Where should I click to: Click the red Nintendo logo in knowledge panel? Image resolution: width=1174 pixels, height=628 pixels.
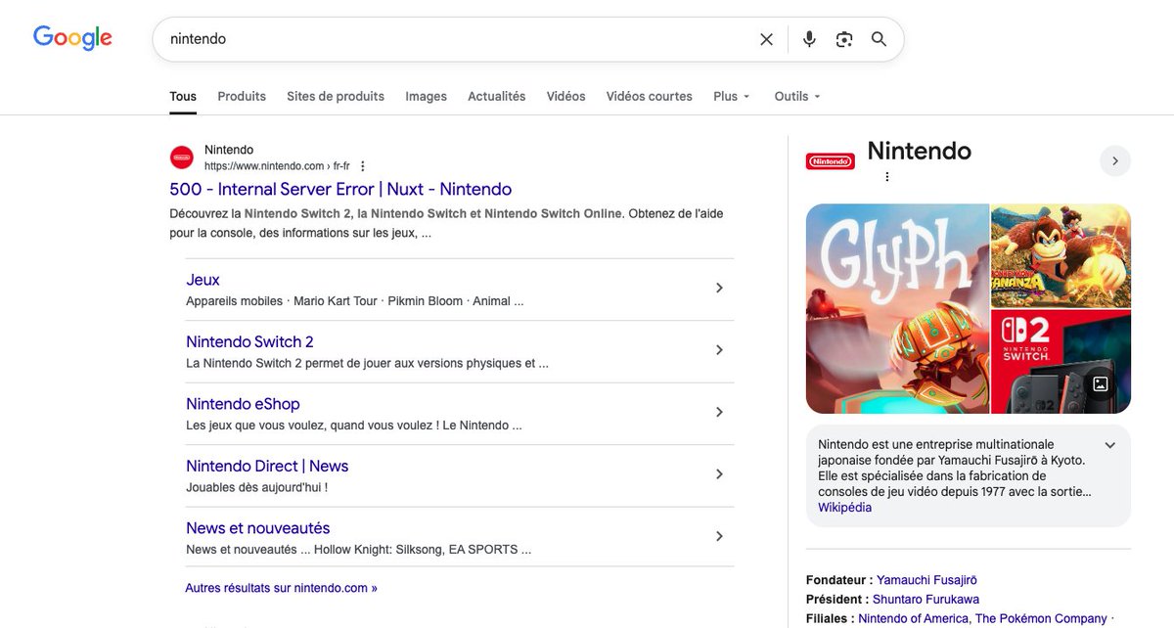coord(830,161)
